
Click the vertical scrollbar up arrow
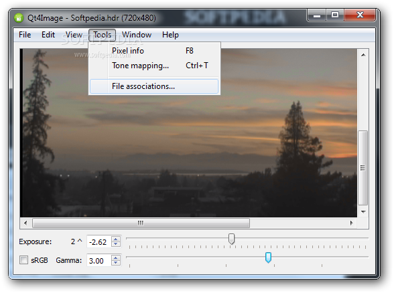(x=363, y=55)
